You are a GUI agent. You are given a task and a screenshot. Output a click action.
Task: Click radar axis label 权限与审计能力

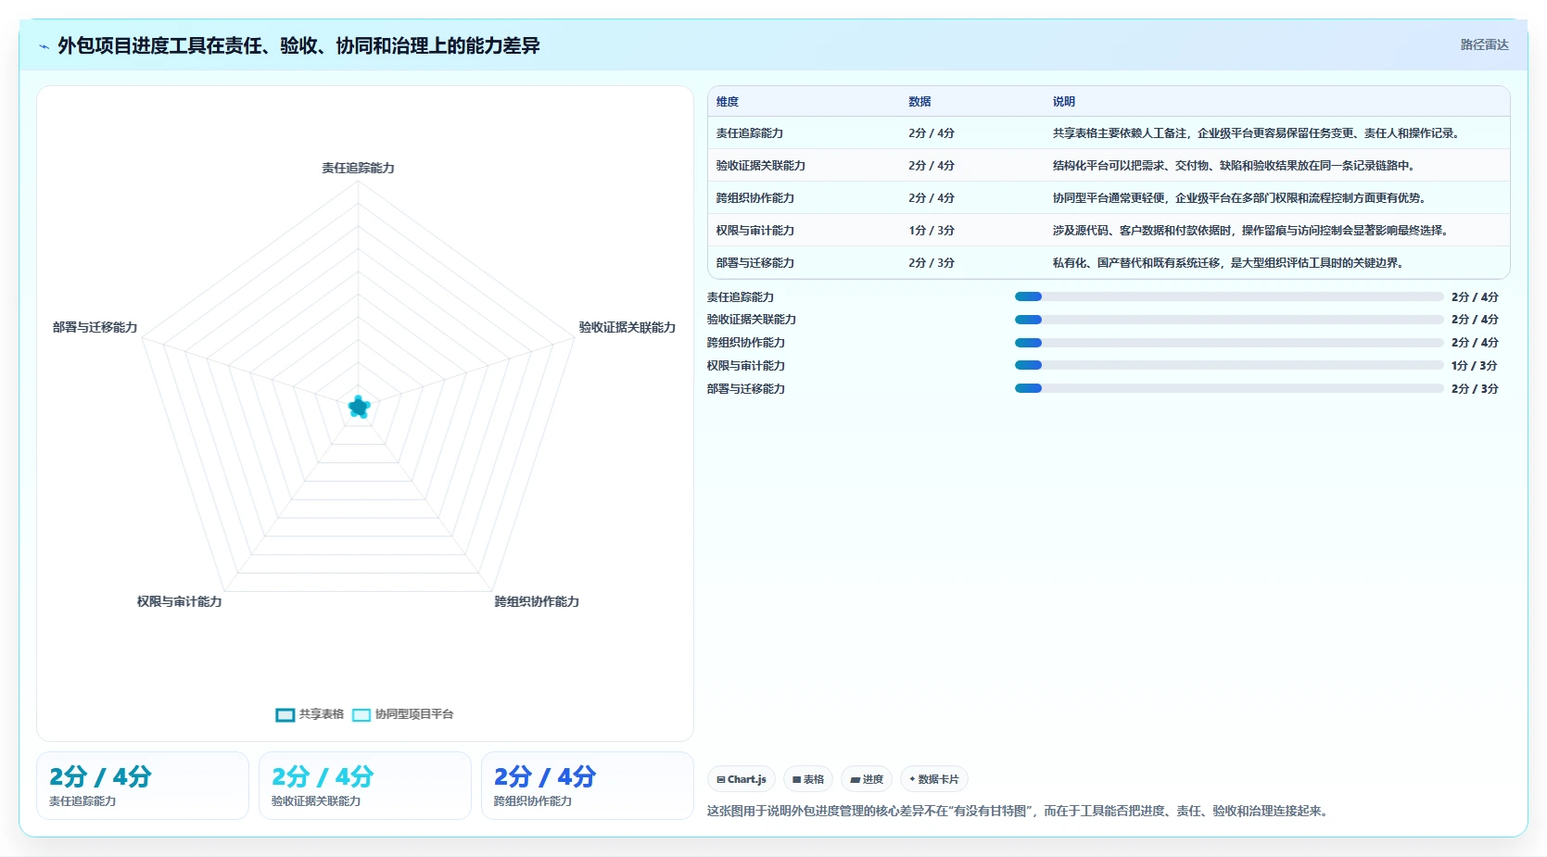[x=180, y=601]
